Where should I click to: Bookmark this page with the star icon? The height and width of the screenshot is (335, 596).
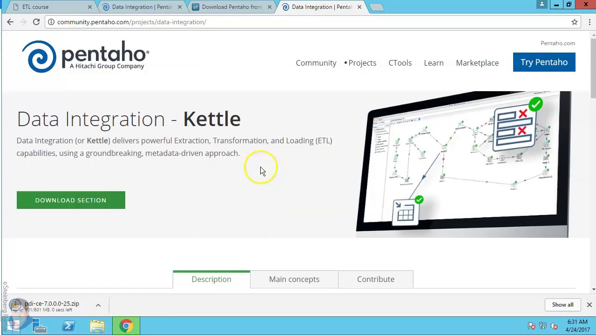pyautogui.click(x=575, y=22)
